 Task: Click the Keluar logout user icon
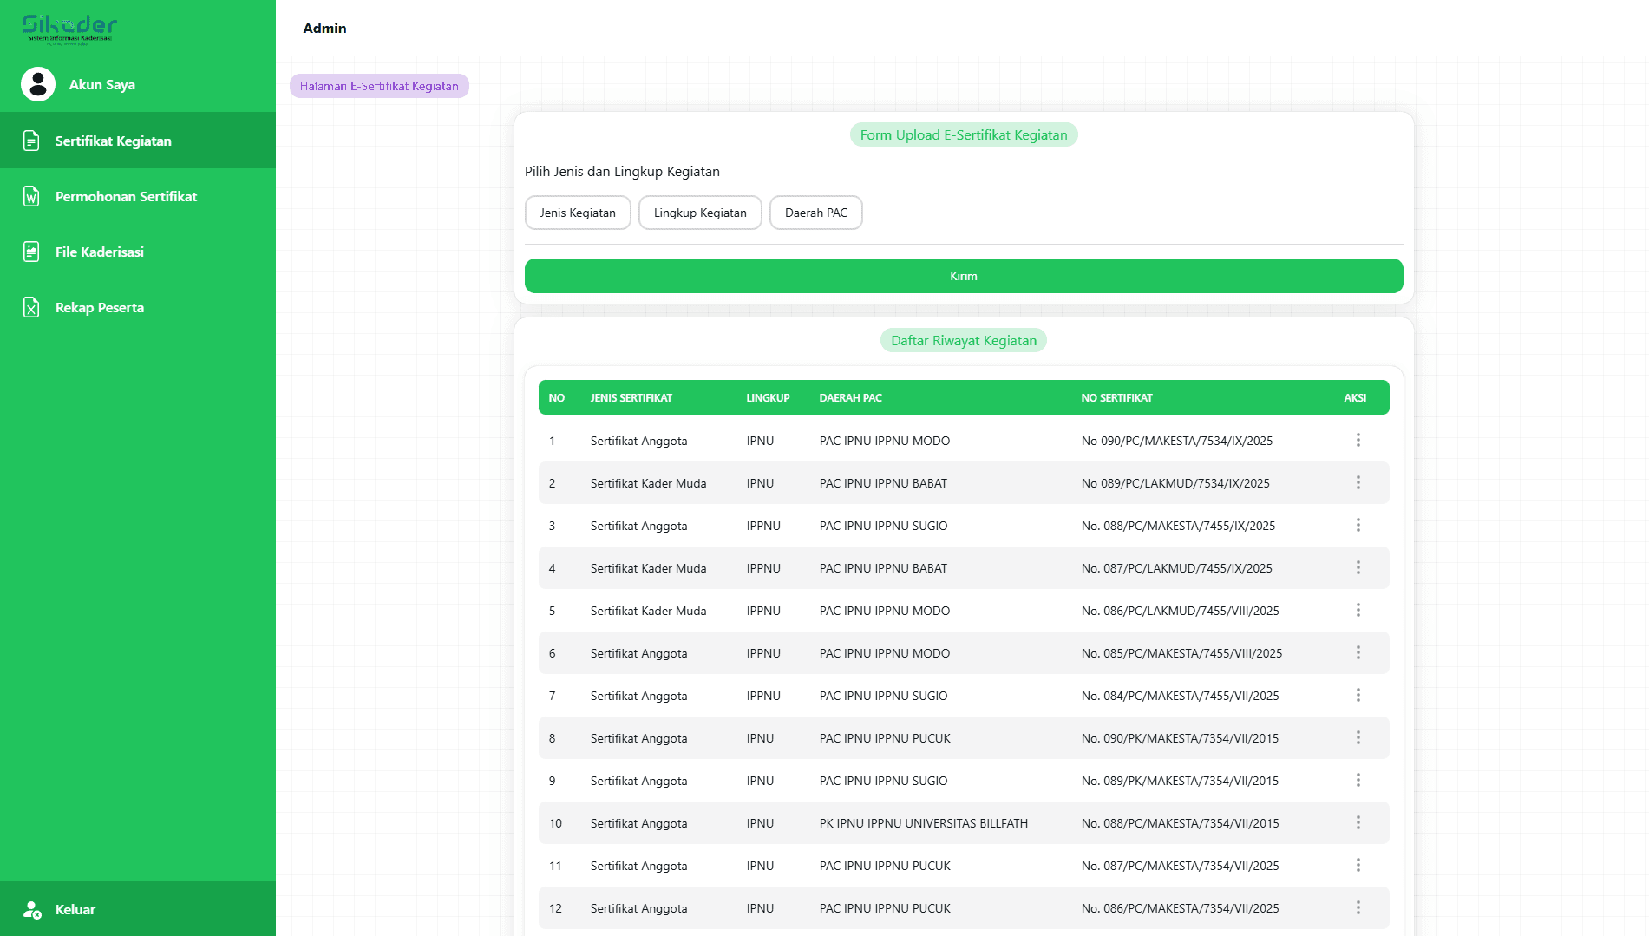point(32,909)
